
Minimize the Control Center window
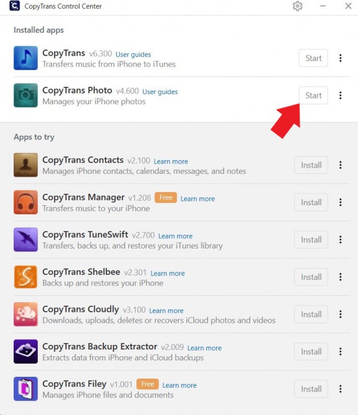point(323,6)
